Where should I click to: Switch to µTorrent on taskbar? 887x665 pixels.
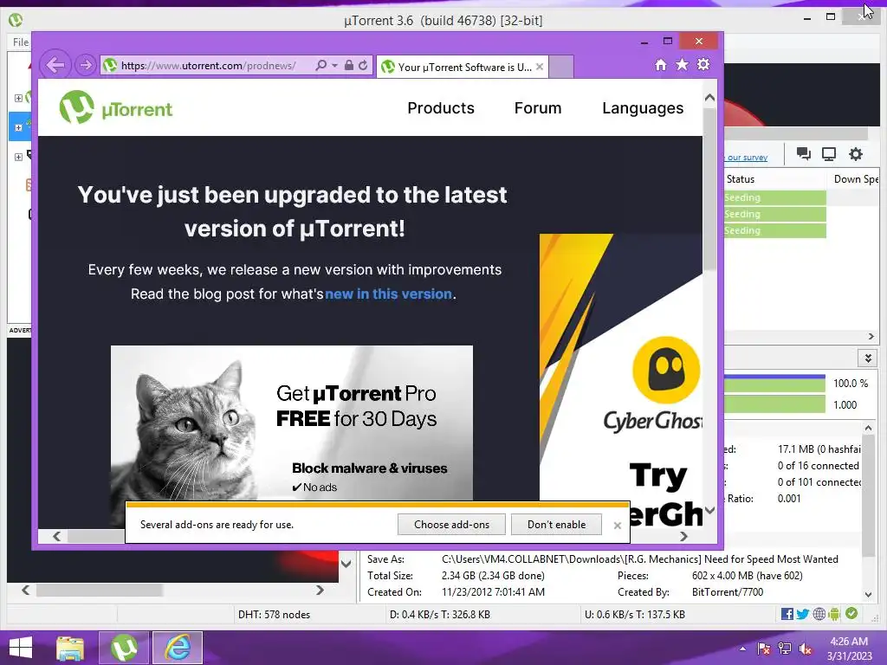click(124, 648)
